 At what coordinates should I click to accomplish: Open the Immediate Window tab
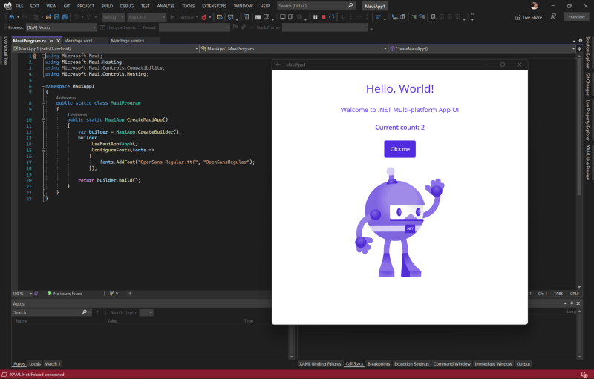493,364
